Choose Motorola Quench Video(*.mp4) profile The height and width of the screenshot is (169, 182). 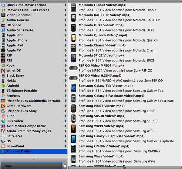point(103,35)
